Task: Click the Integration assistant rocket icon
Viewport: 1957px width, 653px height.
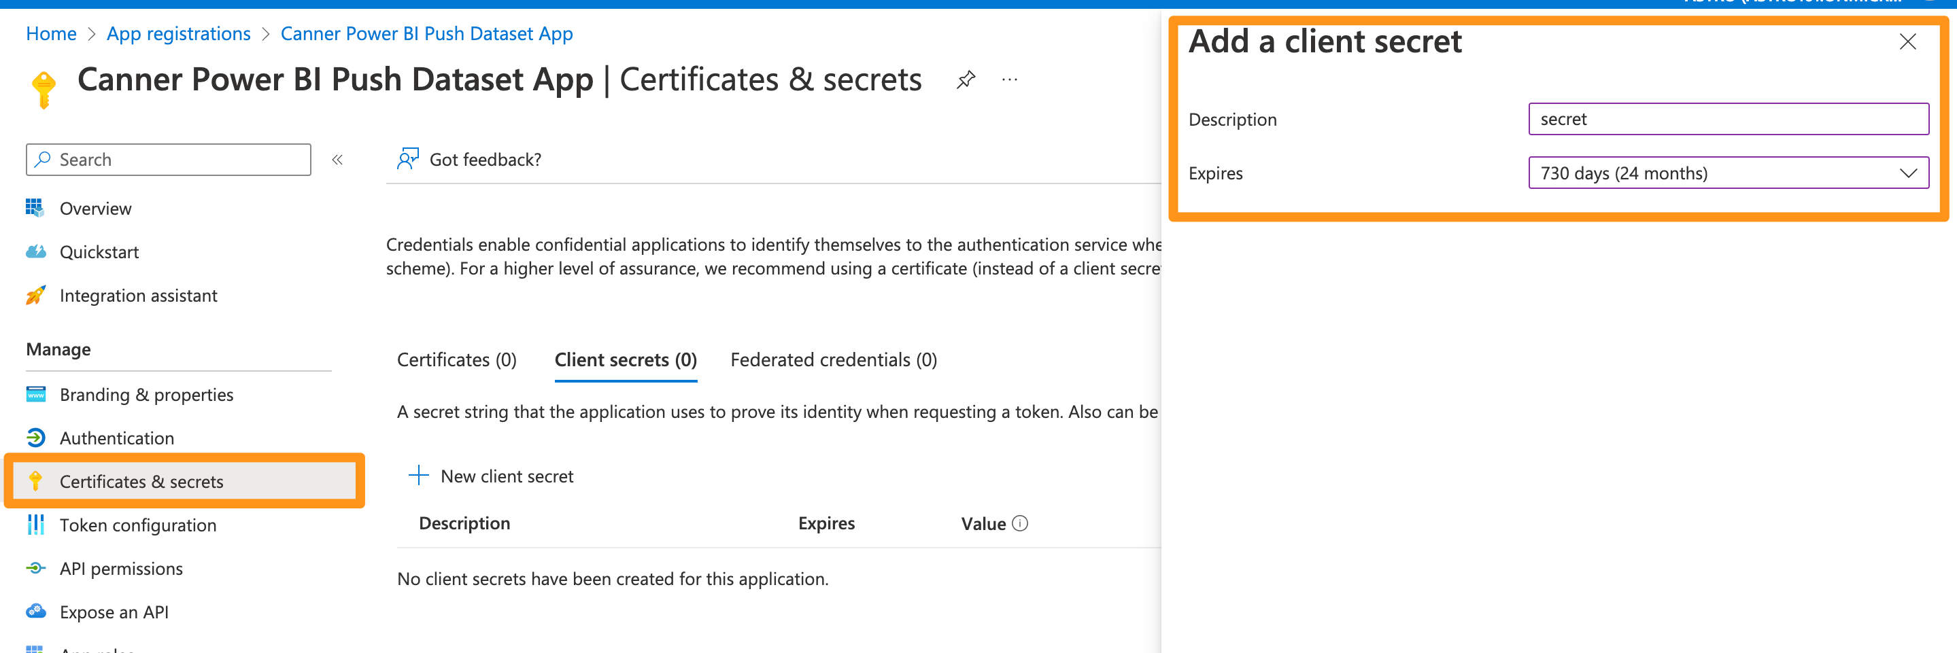Action: click(x=35, y=296)
